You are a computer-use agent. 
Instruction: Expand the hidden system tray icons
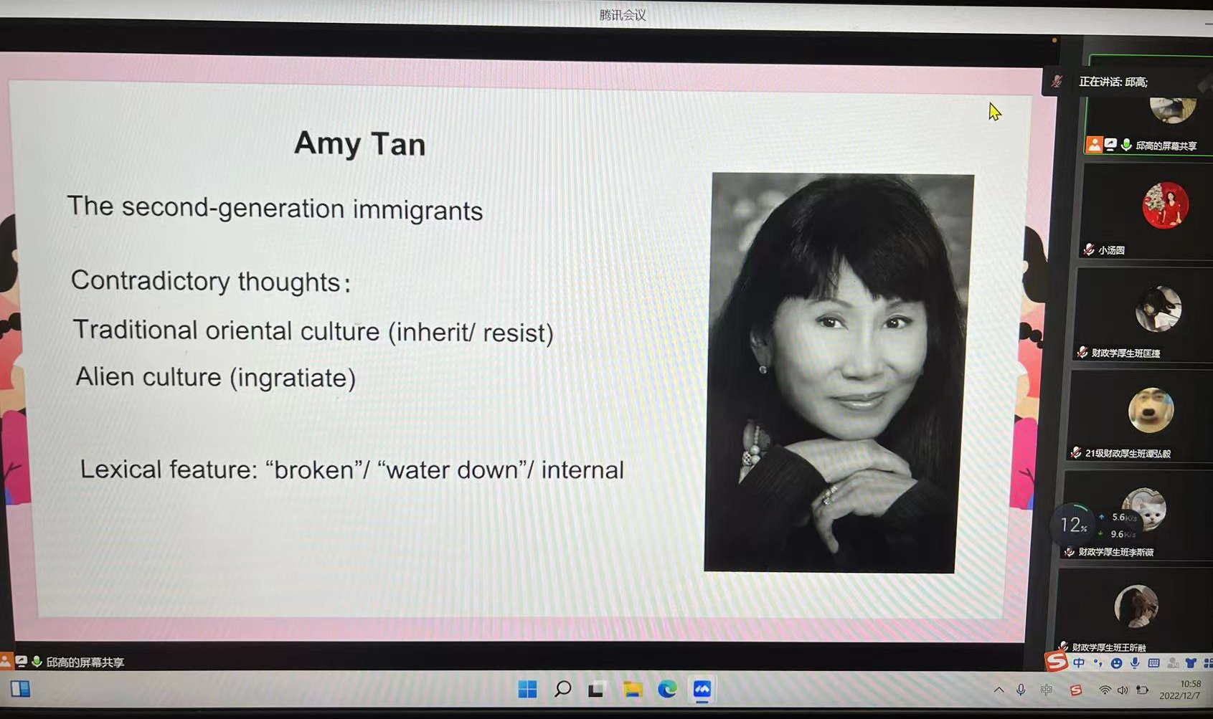coord(999,690)
